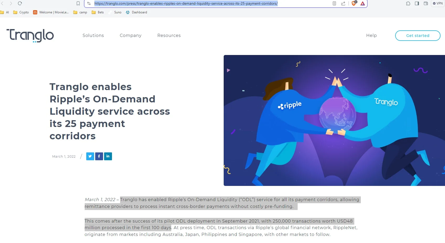Open the Crypto bookmarks folder

point(21,12)
